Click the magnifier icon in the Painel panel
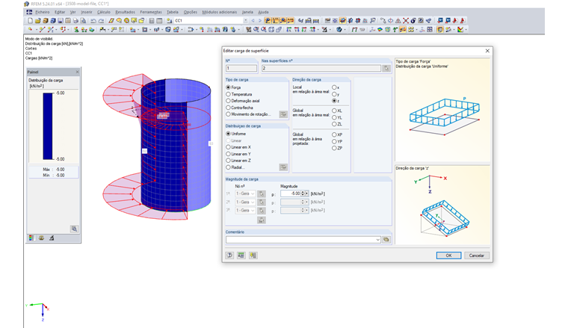The height and width of the screenshot is (328, 568). coord(74,229)
